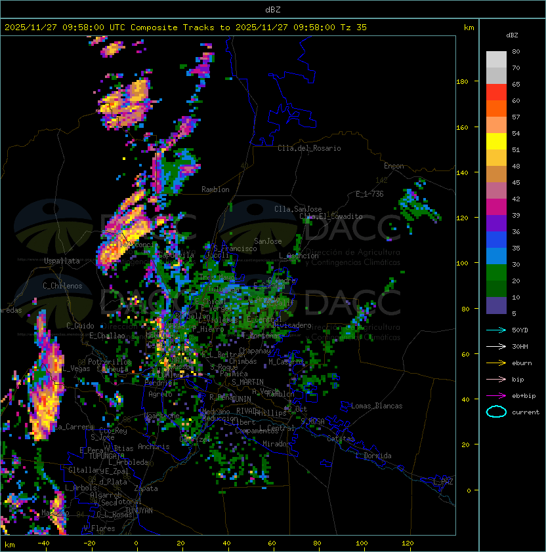Click the '160' km tick on right axis
This screenshot has height=552, width=546.
tap(462, 127)
